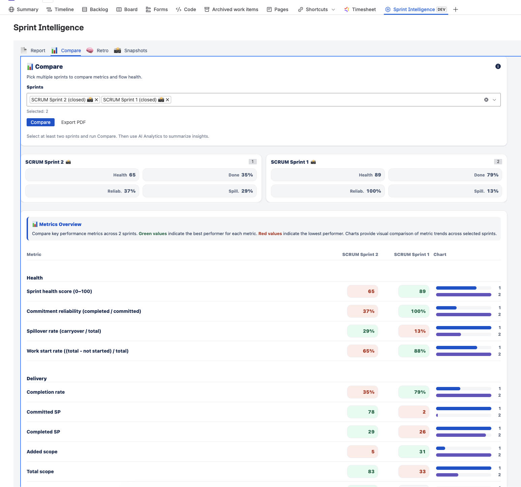Click the Sprint health score chart bar
This screenshot has height=487, width=521.
[463, 291]
